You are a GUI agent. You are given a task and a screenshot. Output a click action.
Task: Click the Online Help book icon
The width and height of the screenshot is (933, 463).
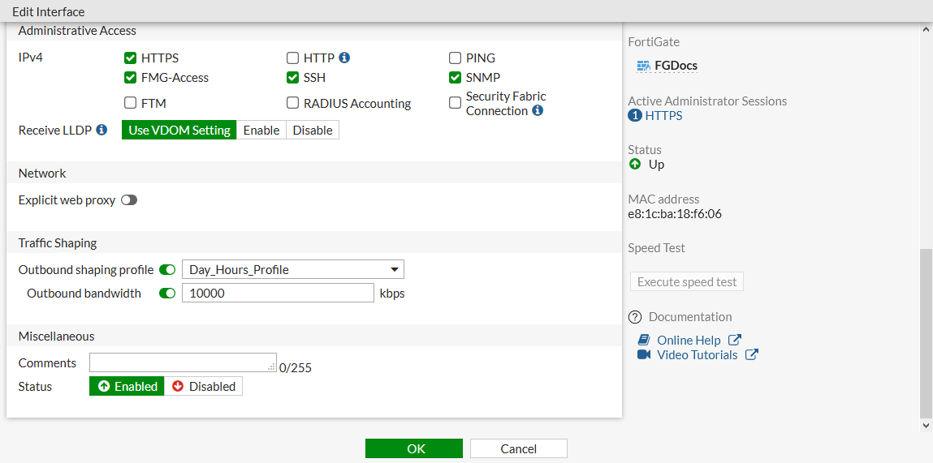(x=644, y=340)
